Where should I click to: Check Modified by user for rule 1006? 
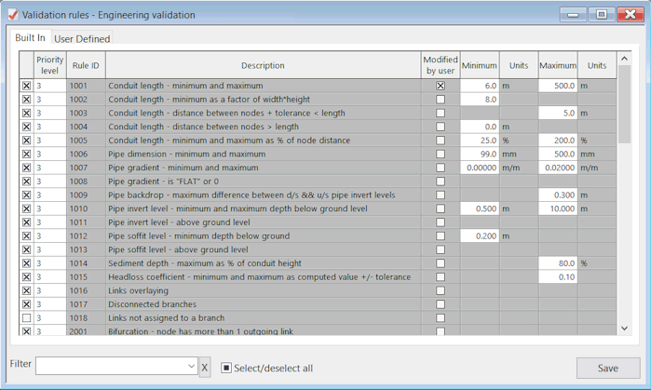coord(441,154)
